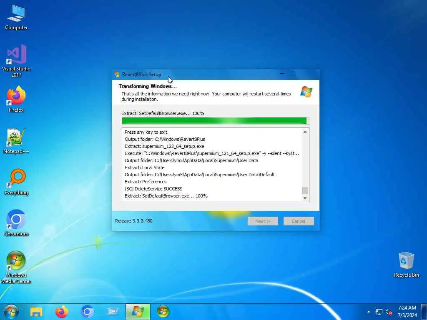427x320 pixels.
Task: Select the Chromium desktop shortcut
Action: tap(16, 223)
